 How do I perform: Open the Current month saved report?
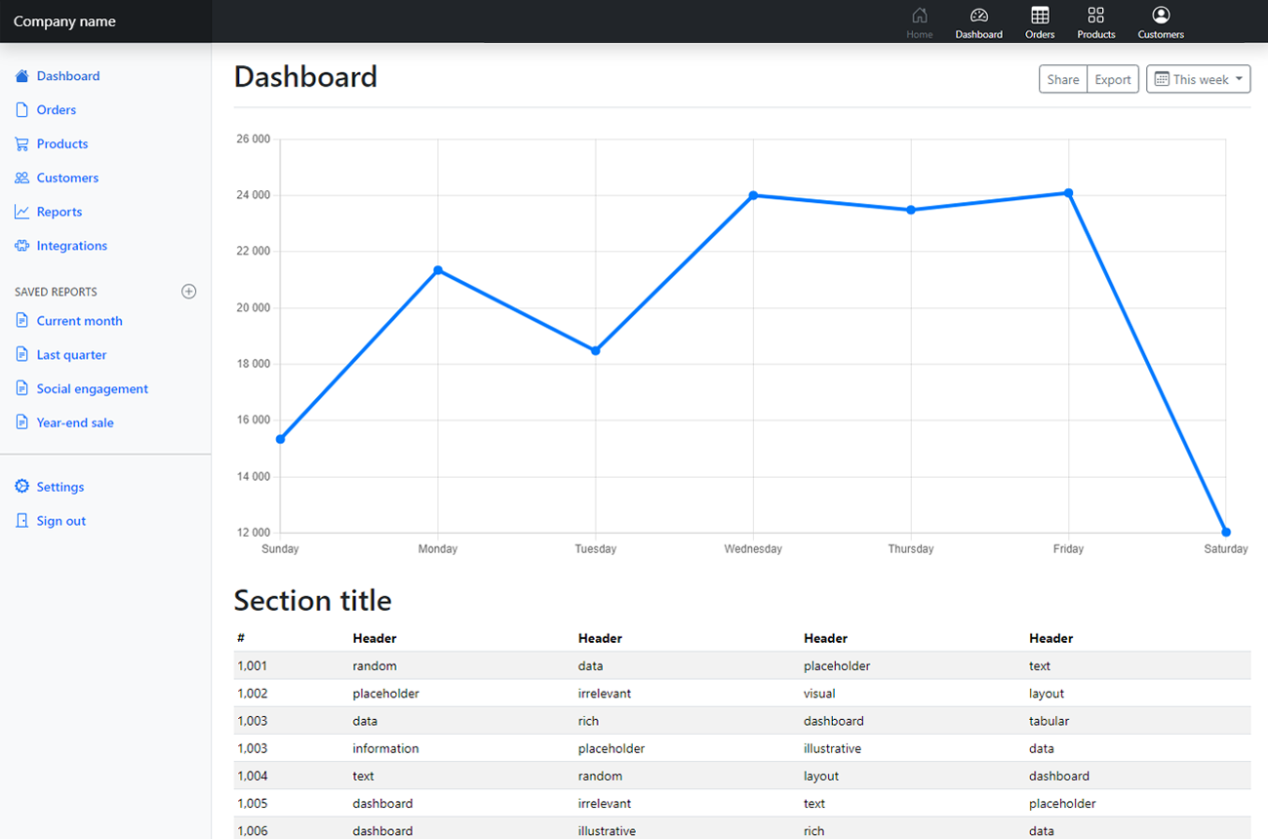pos(80,320)
